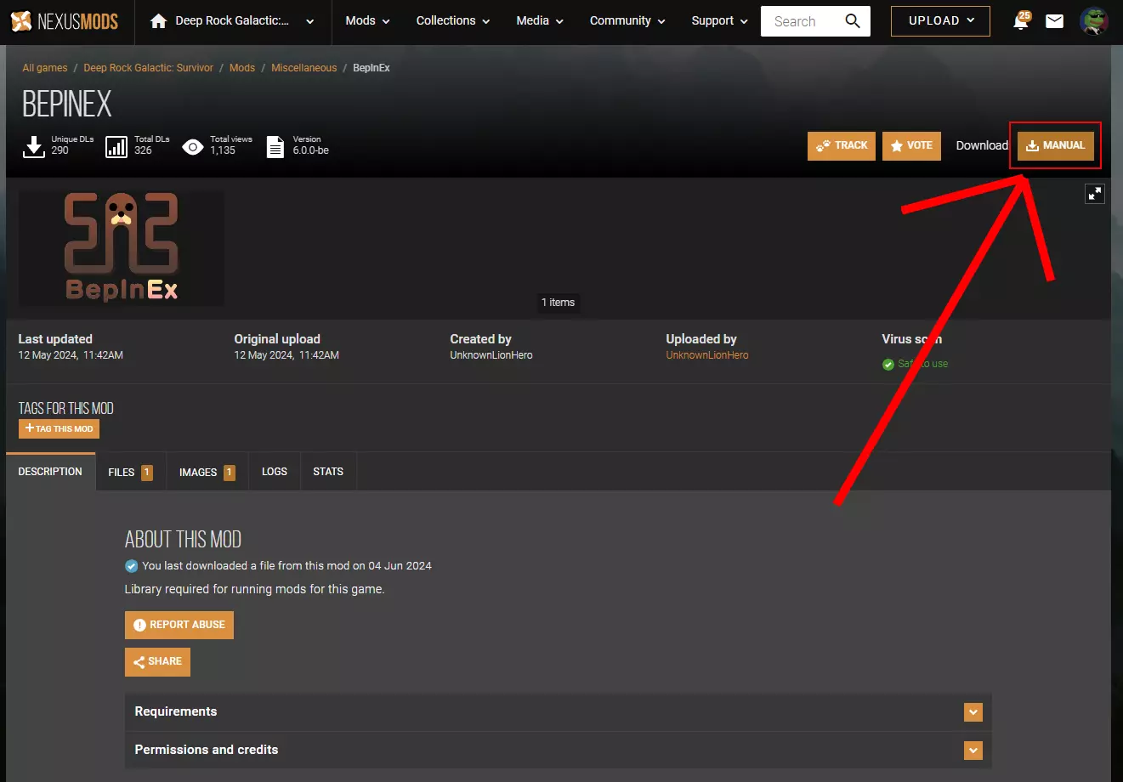This screenshot has height=782, width=1123.
Task: Click the Unique DLs count 290
Action: [x=60, y=150]
